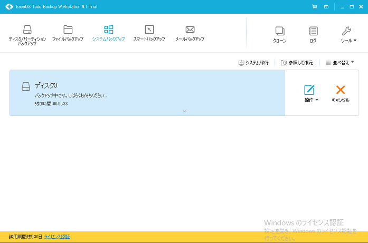Image resolution: width=368 pixels, height=243 pixels.
Task: Cancel the running ディスク0 backup
Action: click(341, 93)
